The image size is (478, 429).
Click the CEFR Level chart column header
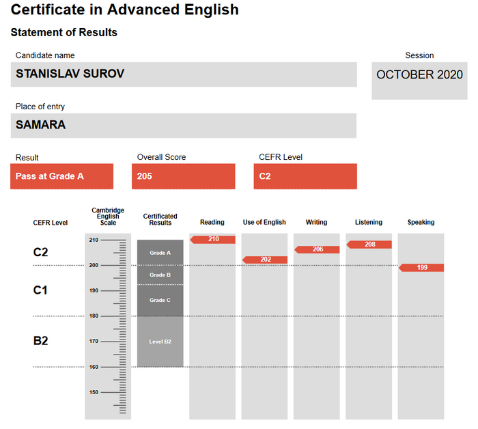point(51,223)
